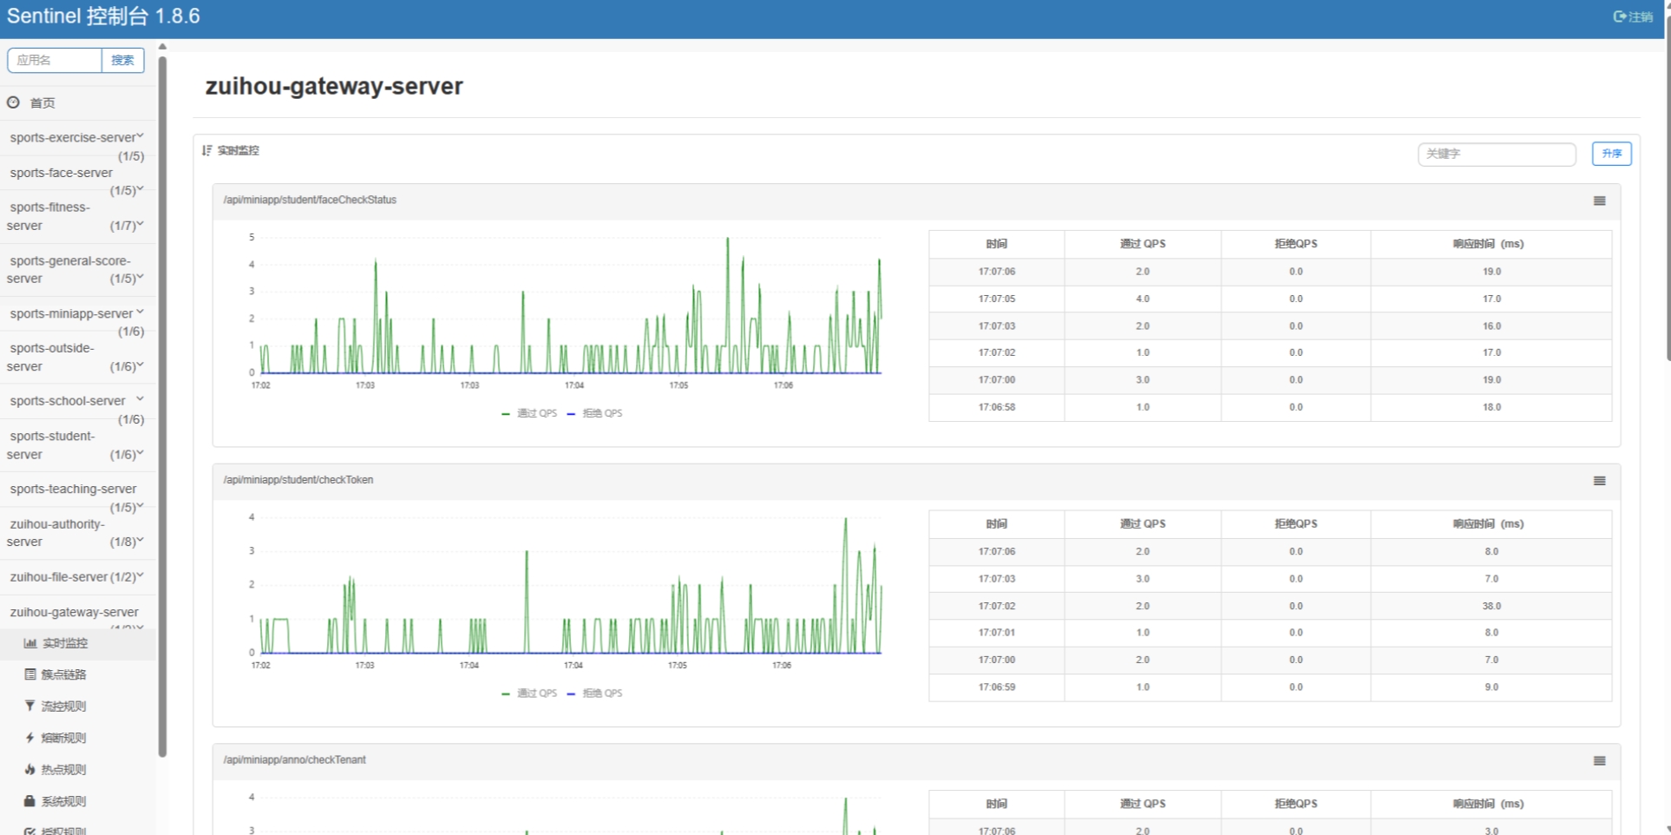
Task: Click /api/miniapp/student/faceCheckStatus panel title
Action: tap(310, 201)
